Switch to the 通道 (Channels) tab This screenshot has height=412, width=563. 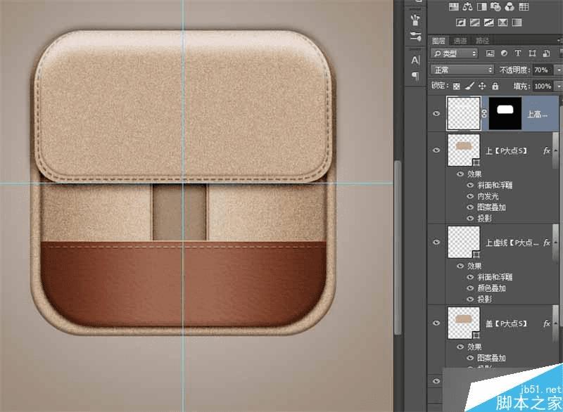tap(460, 41)
